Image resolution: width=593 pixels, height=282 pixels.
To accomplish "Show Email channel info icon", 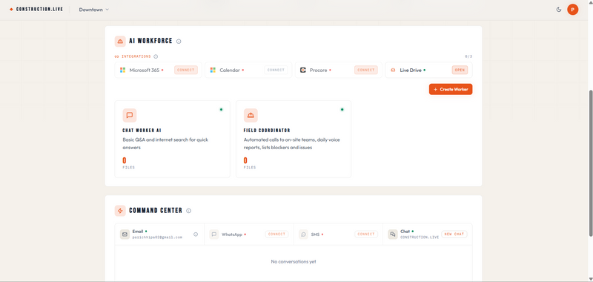I will (196, 235).
